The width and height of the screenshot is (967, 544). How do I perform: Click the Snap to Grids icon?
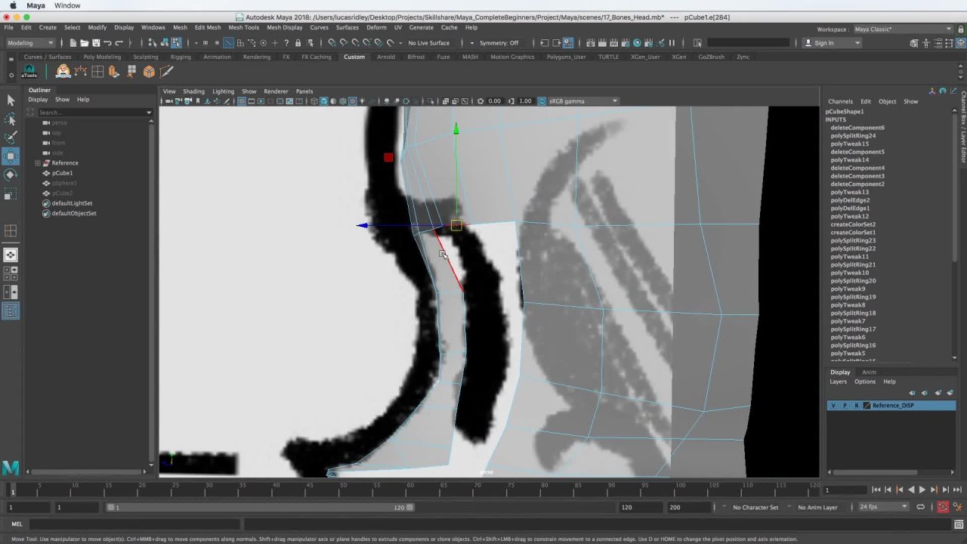pyautogui.click(x=332, y=43)
